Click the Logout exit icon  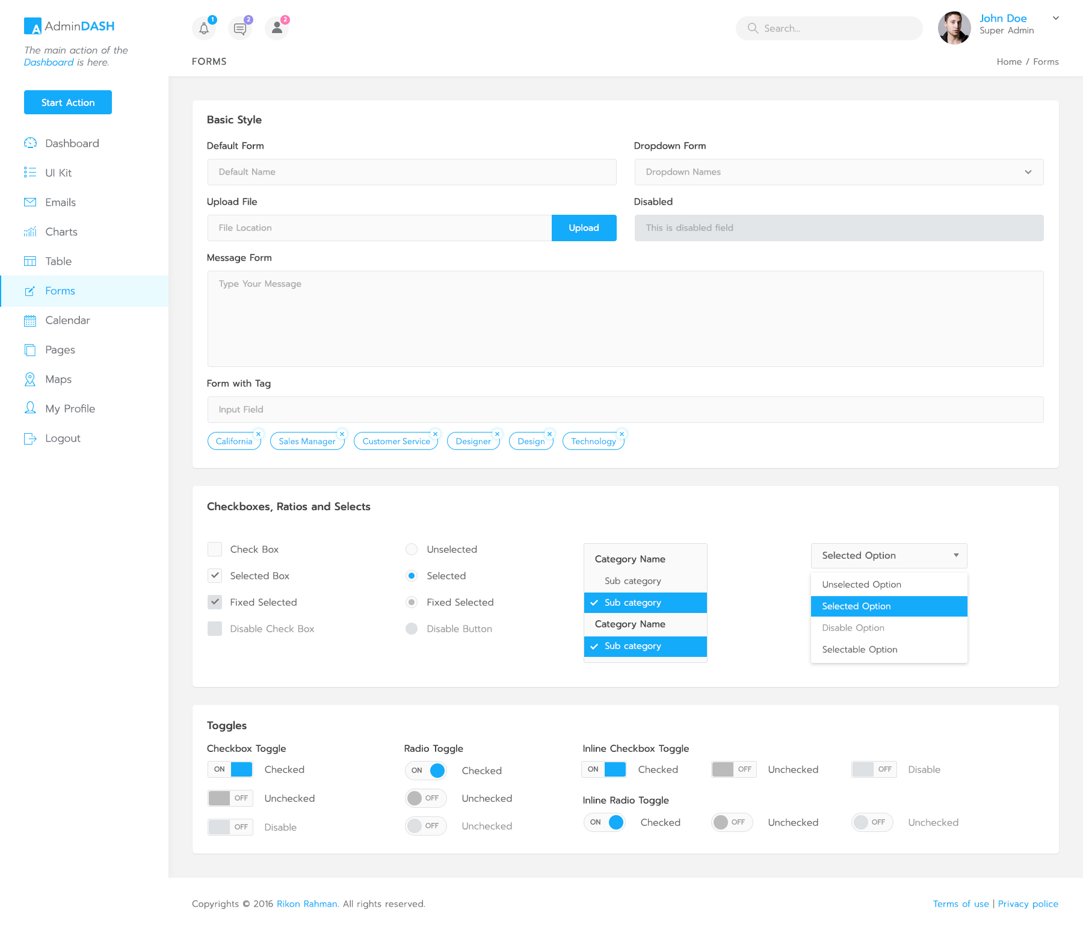point(30,439)
